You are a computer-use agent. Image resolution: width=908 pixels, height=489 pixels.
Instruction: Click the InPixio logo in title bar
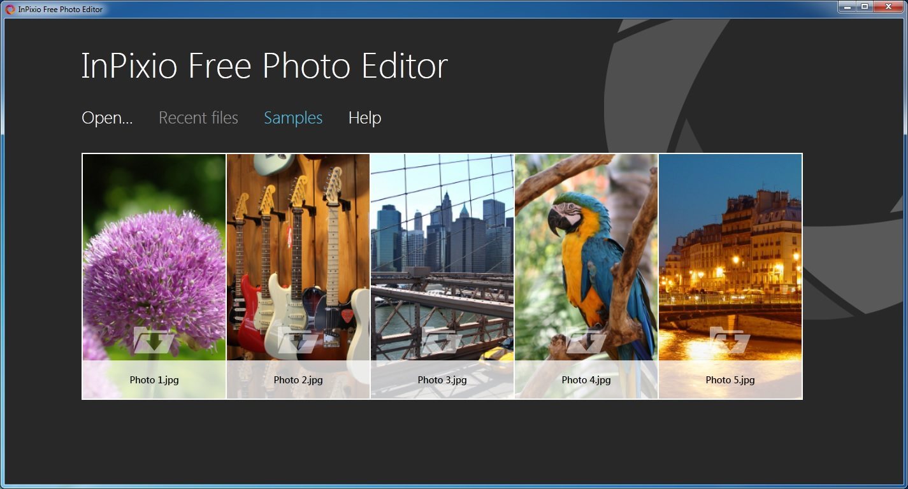point(10,10)
